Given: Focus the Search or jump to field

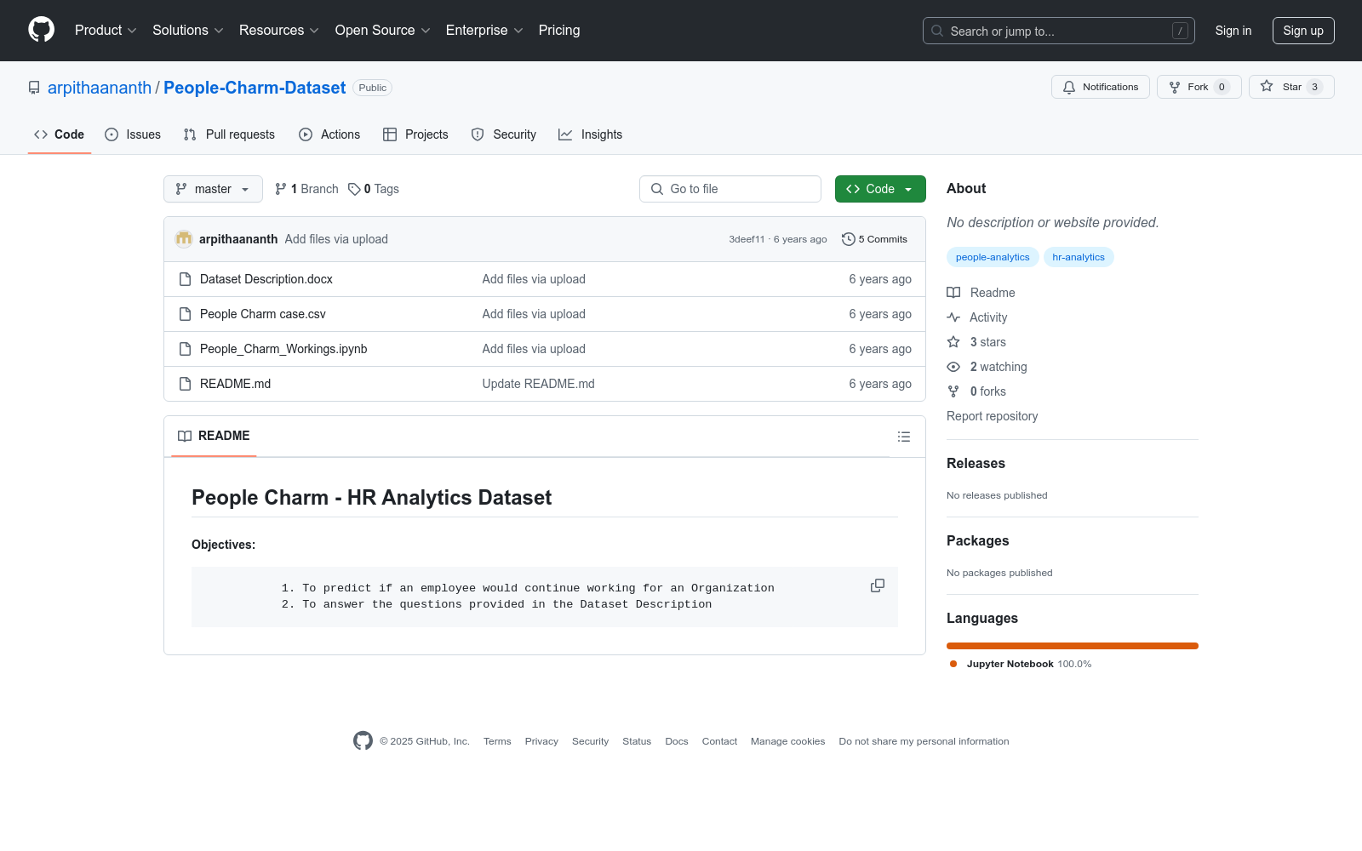Looking at the screenshot, I should coord(1058,31).
